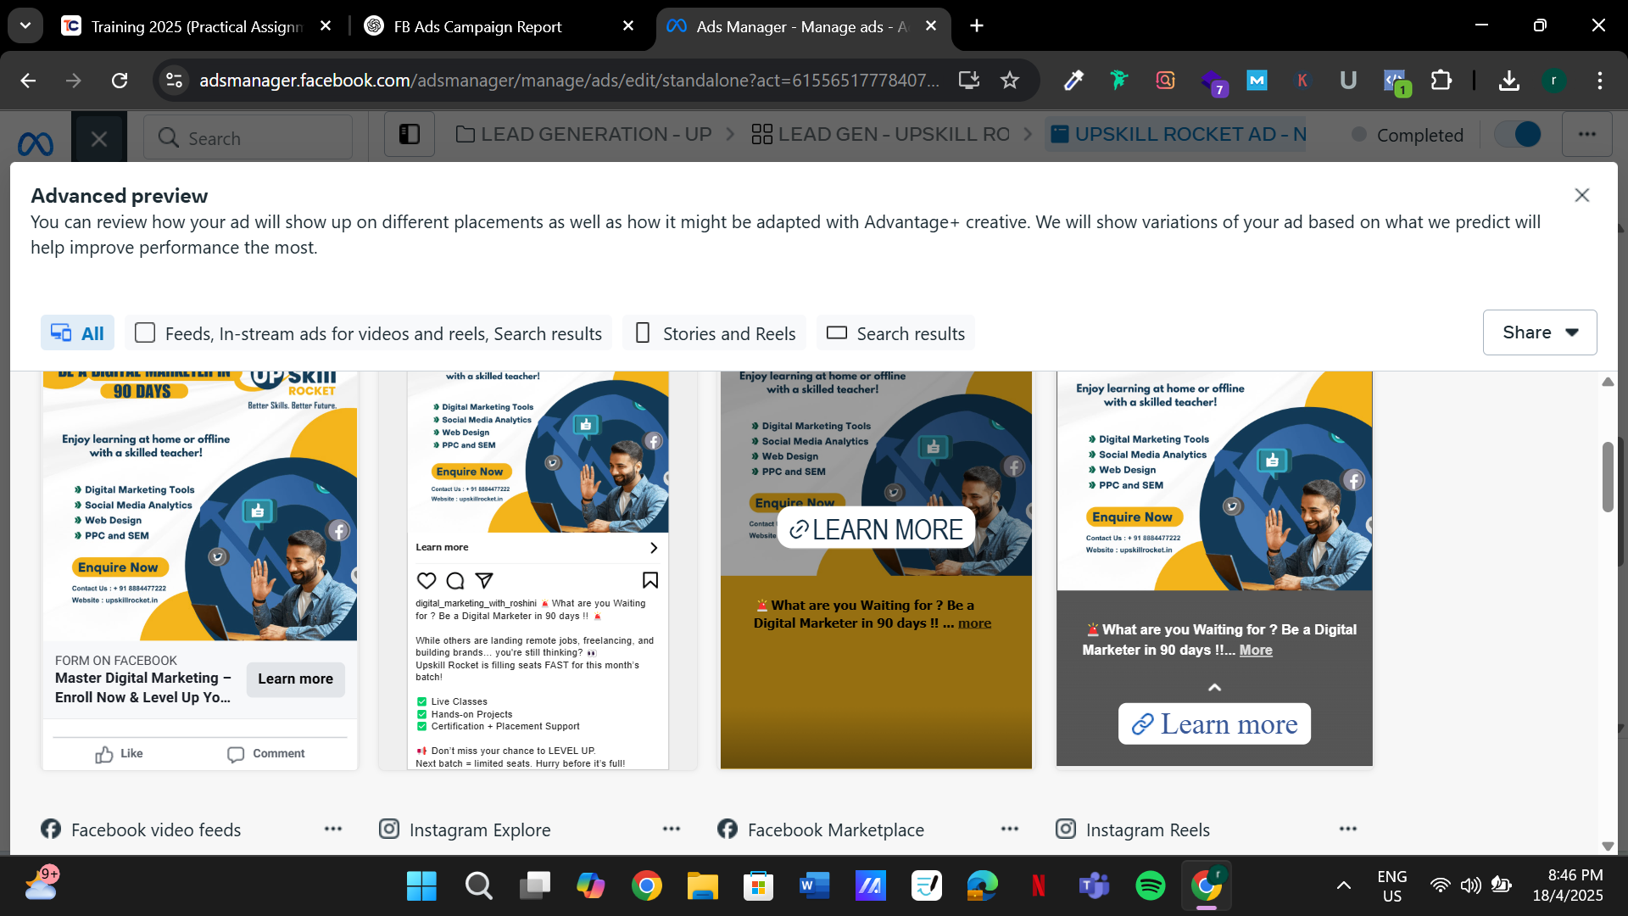This screenshot has height=916, width=1628.
Task: Show hidden system tray icons
Action: 1344,886
